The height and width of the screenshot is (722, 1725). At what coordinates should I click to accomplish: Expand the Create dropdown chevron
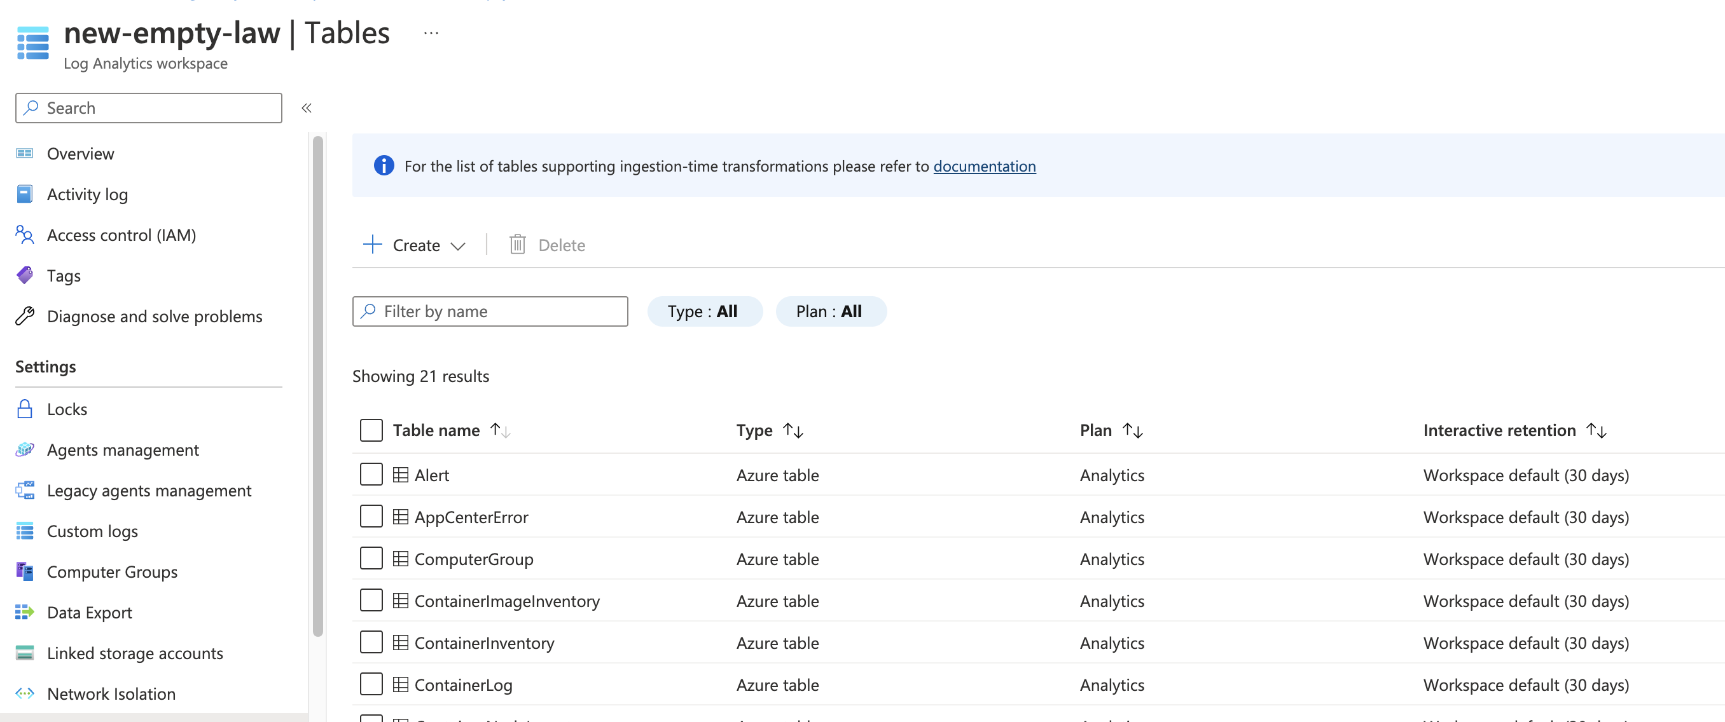(x=458, y=246)
